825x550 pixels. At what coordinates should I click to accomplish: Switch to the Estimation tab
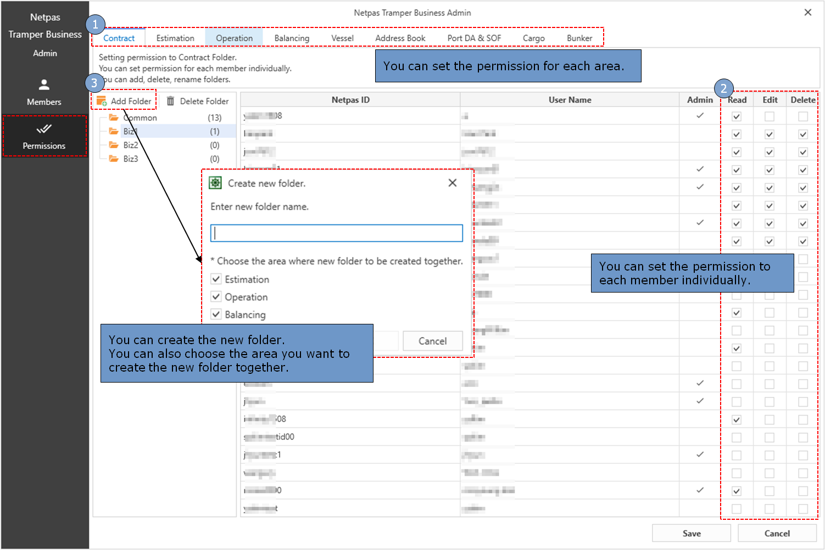[175, 38]
